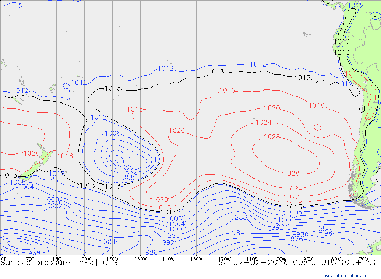Click the blue 1008 label above the low centre

point(112,133)
